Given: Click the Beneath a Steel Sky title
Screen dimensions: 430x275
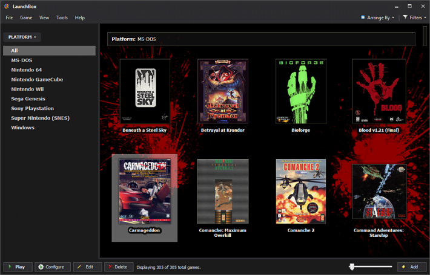Looking at the screenshot, I should coord(145,131).
